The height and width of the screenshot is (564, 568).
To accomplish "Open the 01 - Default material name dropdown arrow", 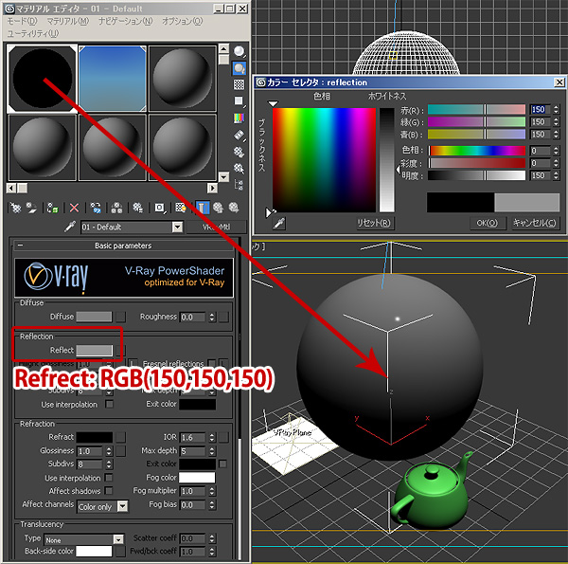I will [178, 227].
